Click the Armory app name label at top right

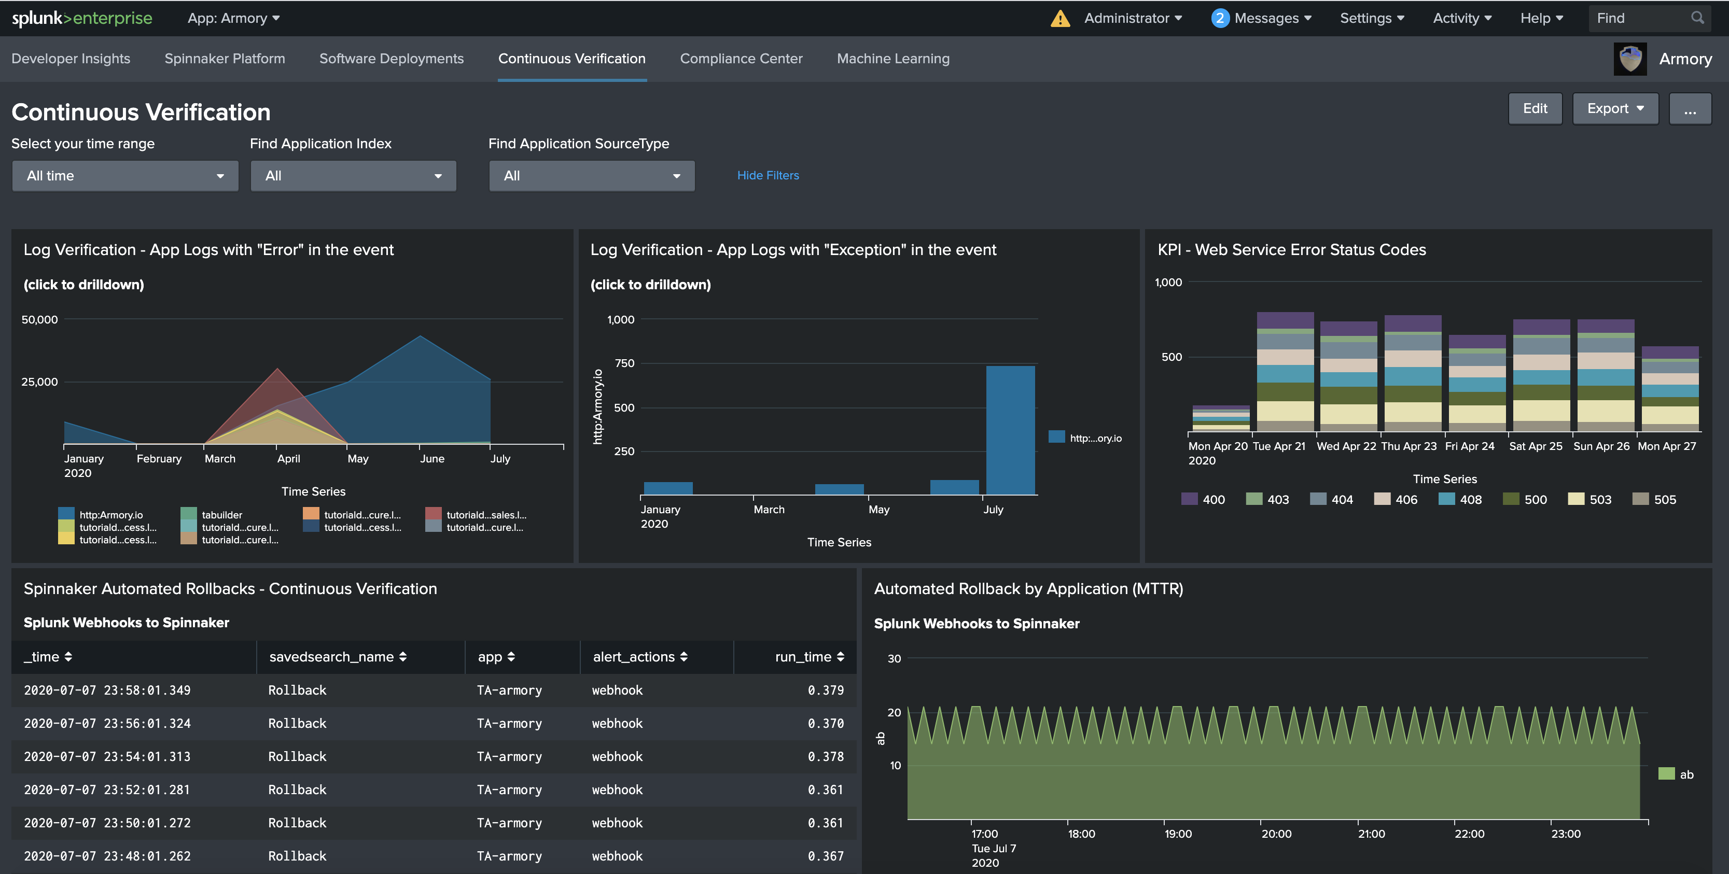[x=1685, y=59]
